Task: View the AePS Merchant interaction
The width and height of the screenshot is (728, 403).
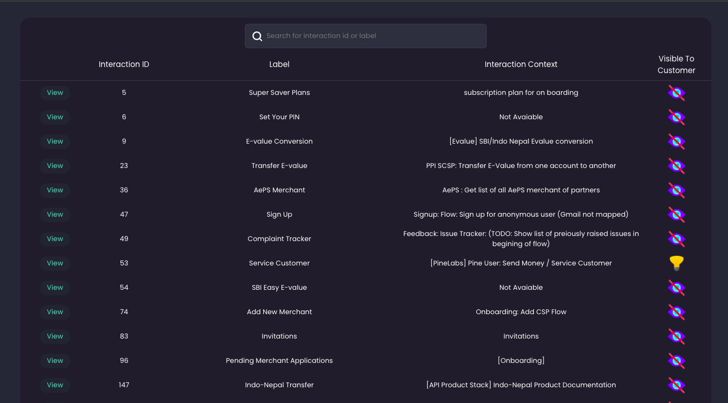Action: (55, 190)
